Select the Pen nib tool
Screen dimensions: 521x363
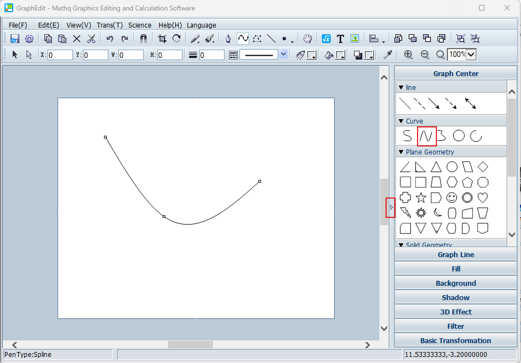tap(228, 39)
